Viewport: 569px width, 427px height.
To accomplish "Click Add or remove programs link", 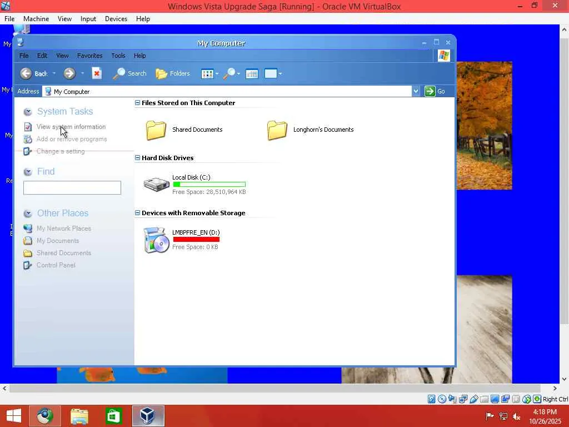I will point(72,139).
